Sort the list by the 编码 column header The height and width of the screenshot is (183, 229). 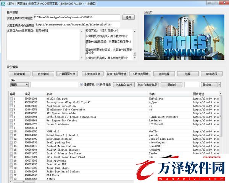coord(34,94)
